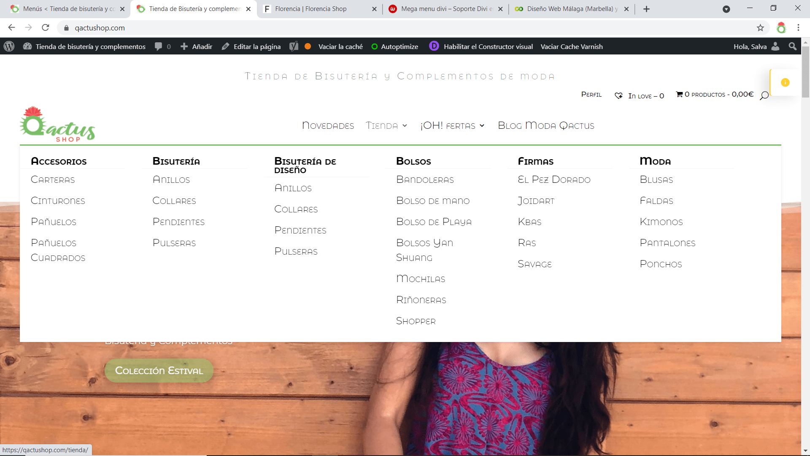Open Pañuelos Cuadrados link
Image resolution: width=810 pixels, height=456 pixels.
coord(58,250)
